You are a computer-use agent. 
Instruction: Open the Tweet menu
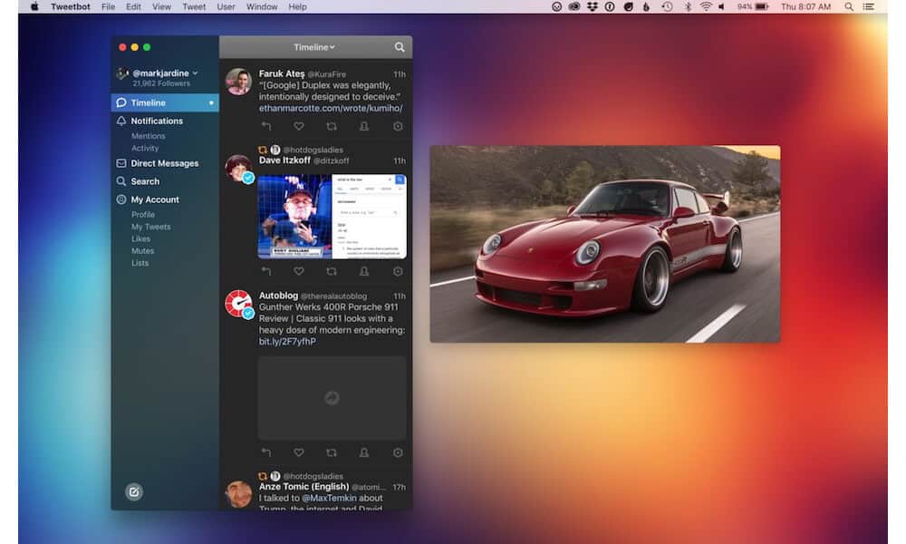(194, 7)
